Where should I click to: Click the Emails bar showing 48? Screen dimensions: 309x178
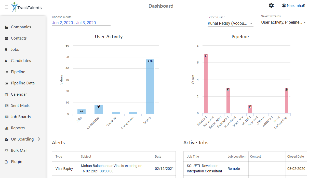[x=150, y=87]
